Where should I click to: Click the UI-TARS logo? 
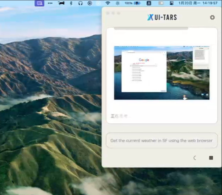(162, 17)
